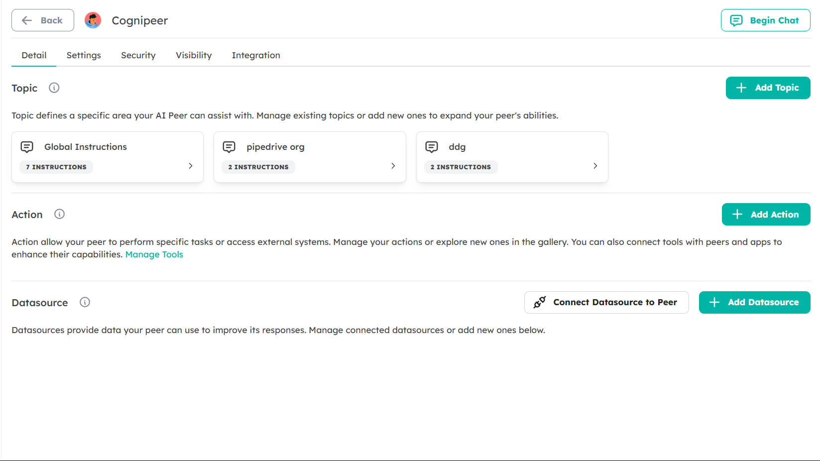
Task: Click the Topic section info icon
Action: click(53, 88)
